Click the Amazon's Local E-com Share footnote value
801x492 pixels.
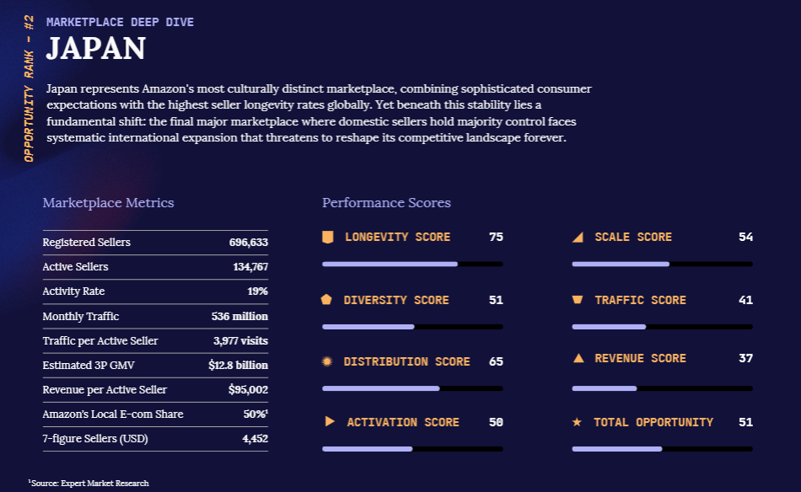tap(255, 414)
